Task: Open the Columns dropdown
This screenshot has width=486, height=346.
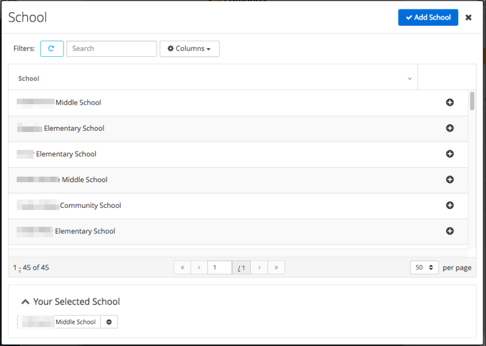Action: (189, 48)
